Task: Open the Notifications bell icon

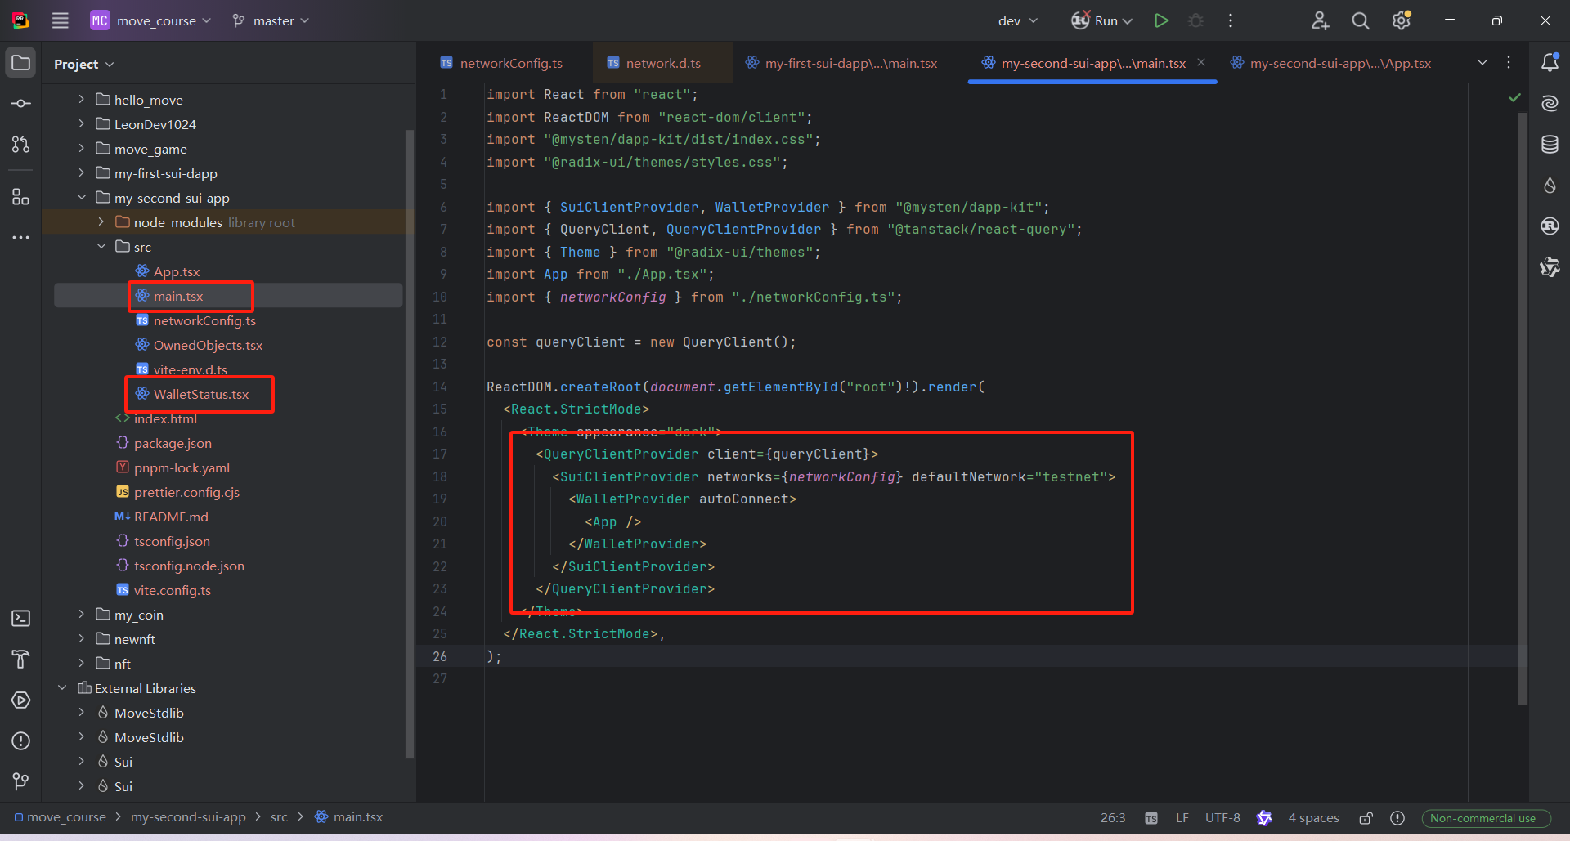Action: tap(1550, 62)
